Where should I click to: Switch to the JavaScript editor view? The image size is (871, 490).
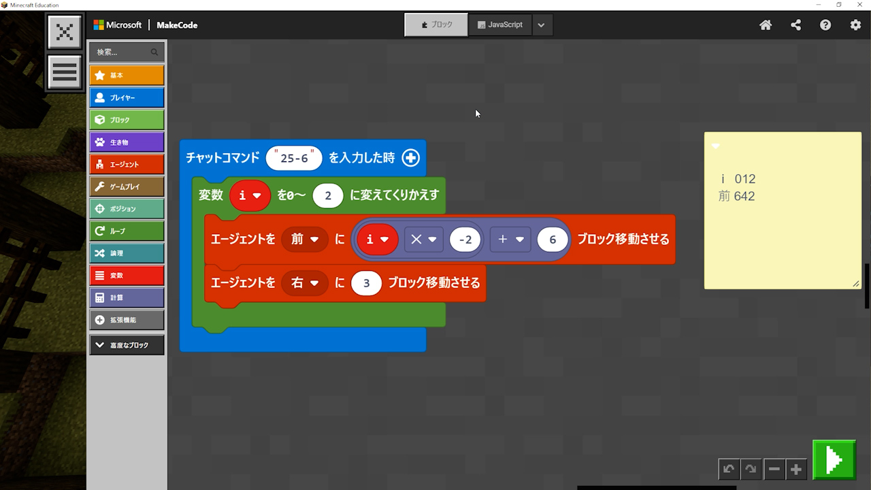pos(500,24)
